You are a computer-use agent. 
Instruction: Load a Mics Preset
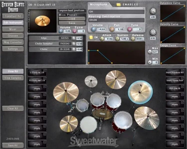coord(72,19)
